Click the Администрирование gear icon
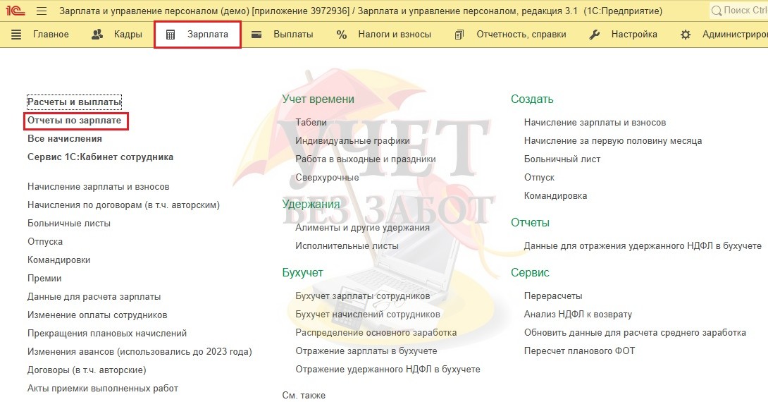 (686, 35)
